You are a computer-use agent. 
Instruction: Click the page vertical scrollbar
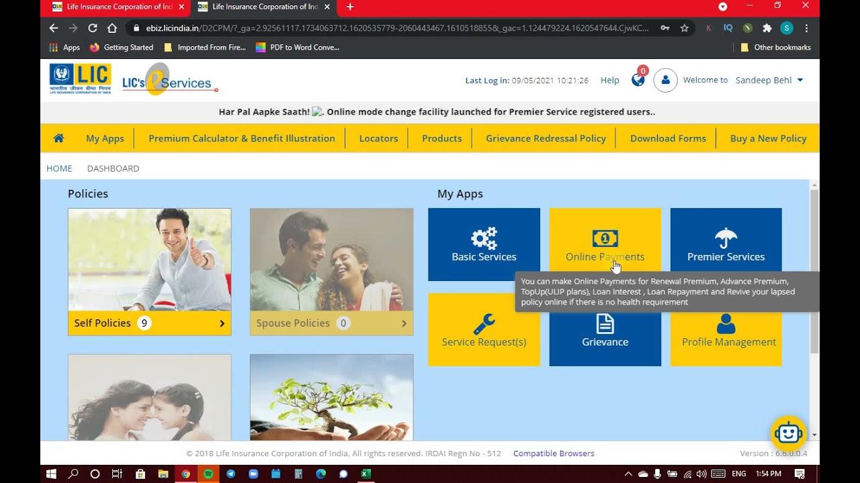pos(814,271)
